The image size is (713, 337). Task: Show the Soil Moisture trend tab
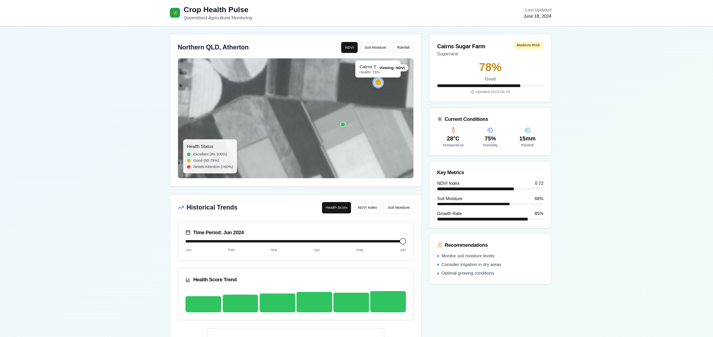tap(398, 208)
